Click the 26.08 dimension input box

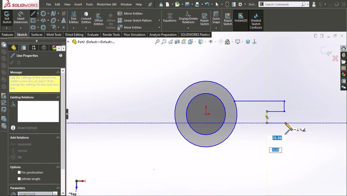pyautogui.click(x=275, y=150)
